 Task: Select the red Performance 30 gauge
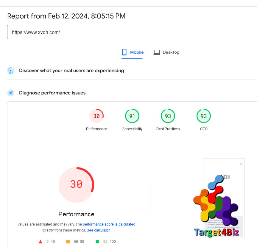pyautogui.click(x=96, y=116)
